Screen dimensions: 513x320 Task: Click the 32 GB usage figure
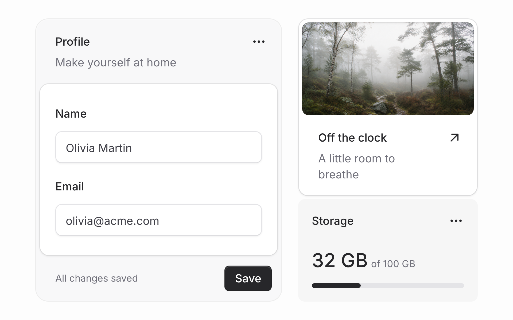pos(340,261)
